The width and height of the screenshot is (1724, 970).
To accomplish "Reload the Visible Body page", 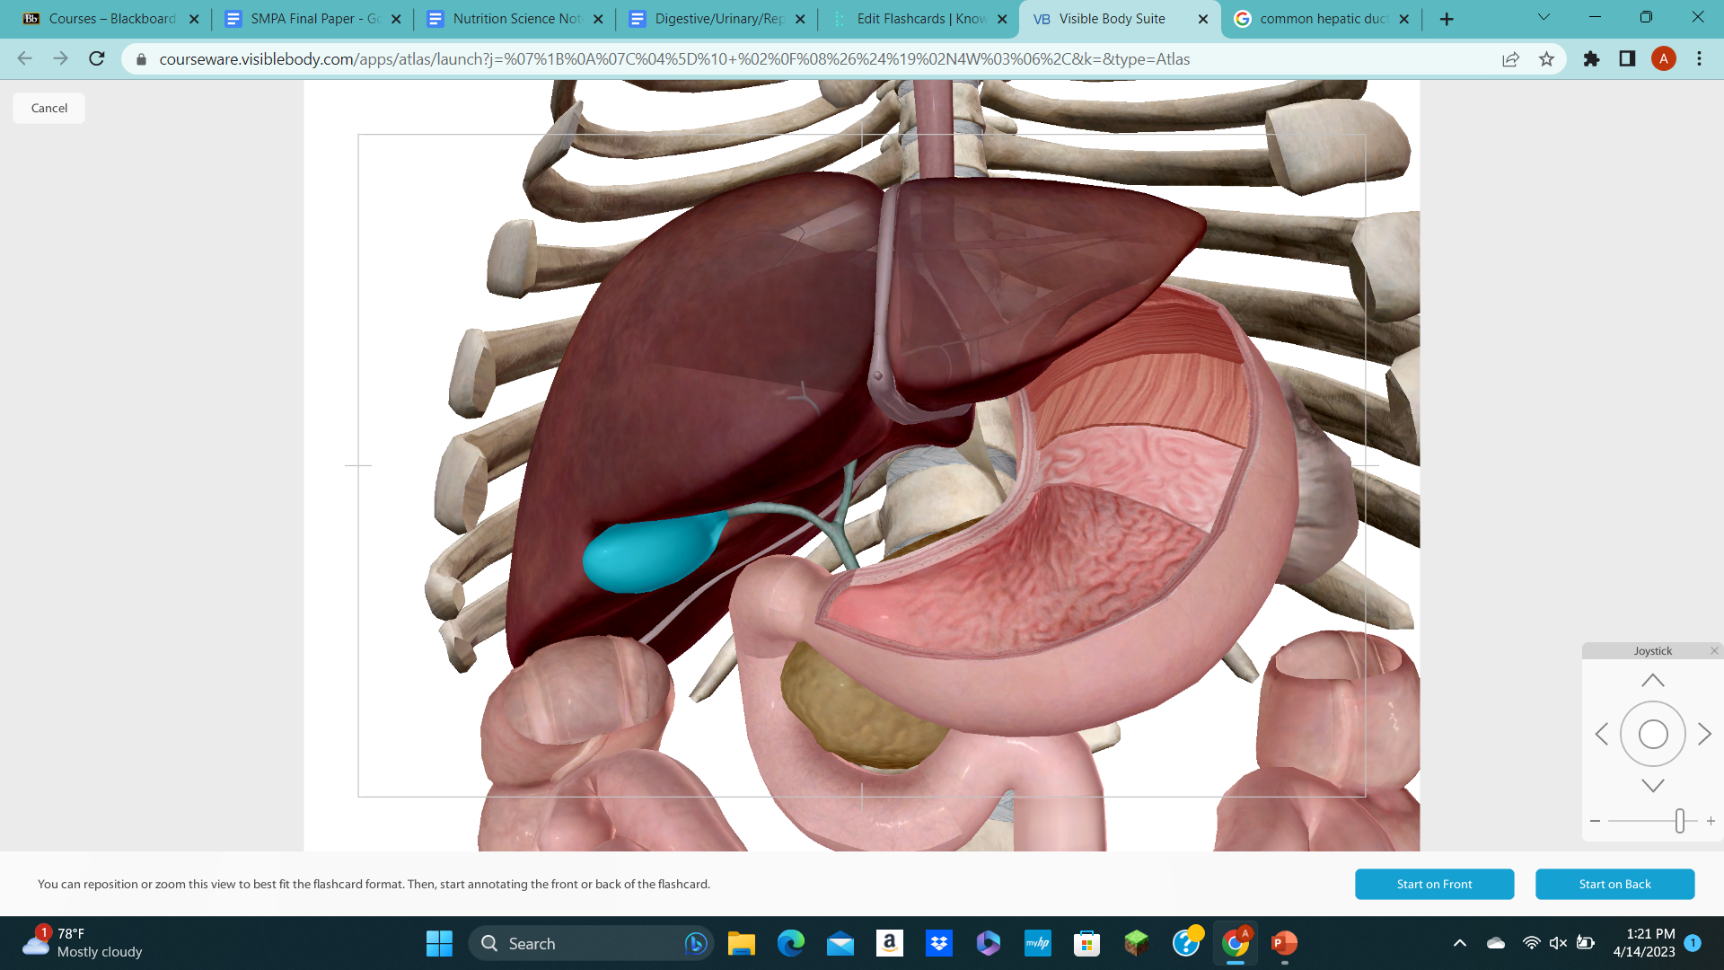I will [x=96, y=58].
